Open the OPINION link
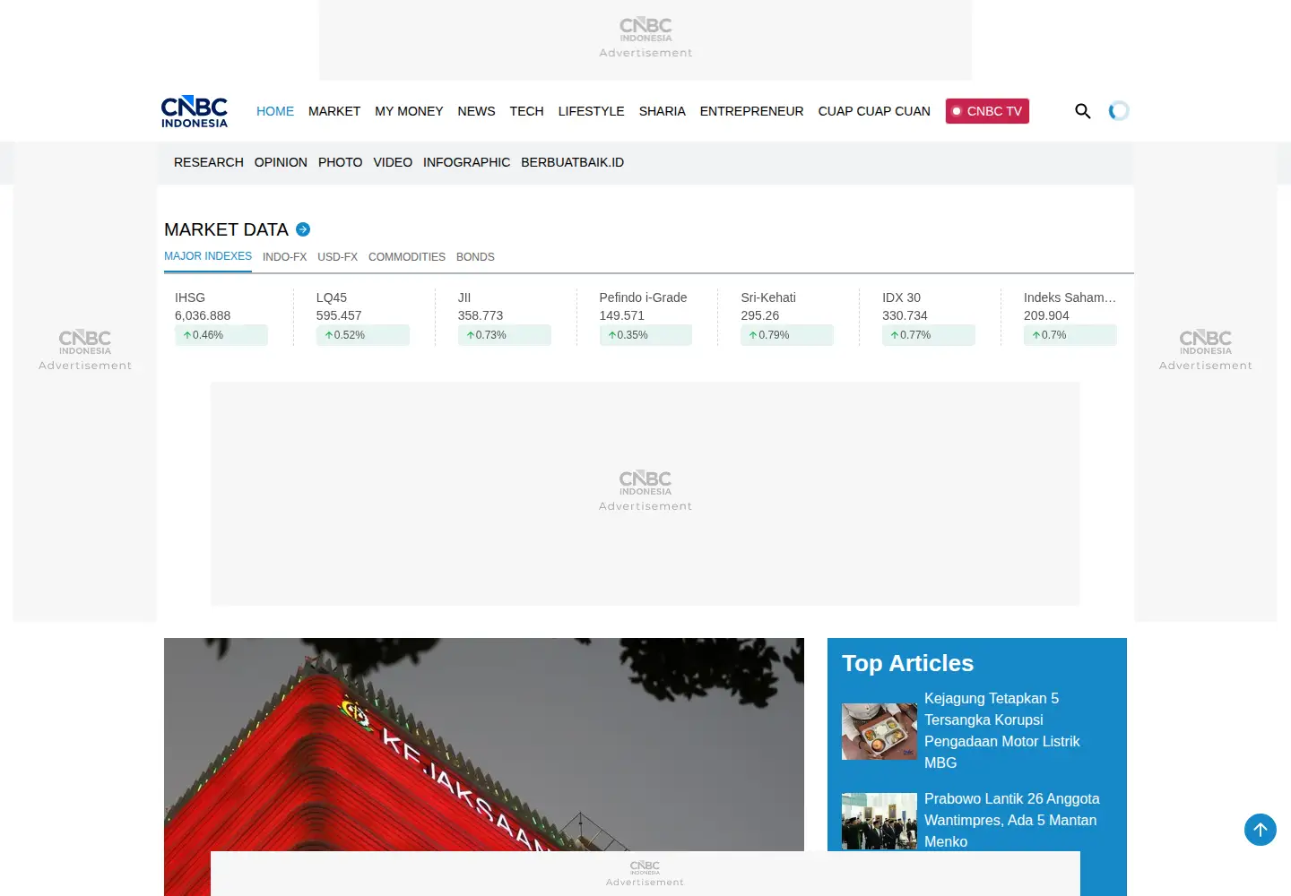 click(x=281, y=162)
